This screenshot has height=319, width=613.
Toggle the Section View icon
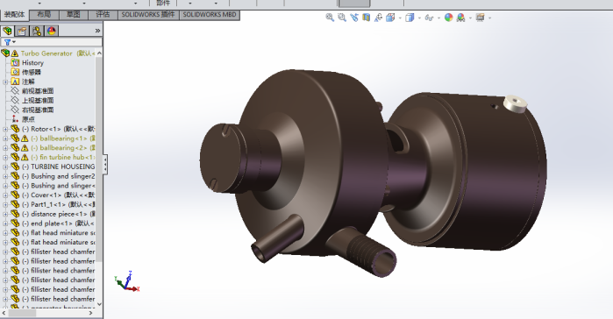click(366, 18)
